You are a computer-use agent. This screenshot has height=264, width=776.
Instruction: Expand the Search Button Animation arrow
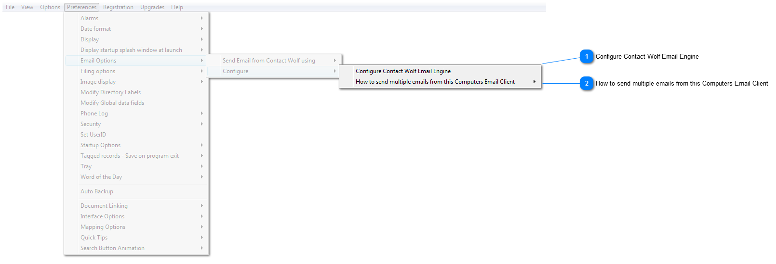point(202,248)
